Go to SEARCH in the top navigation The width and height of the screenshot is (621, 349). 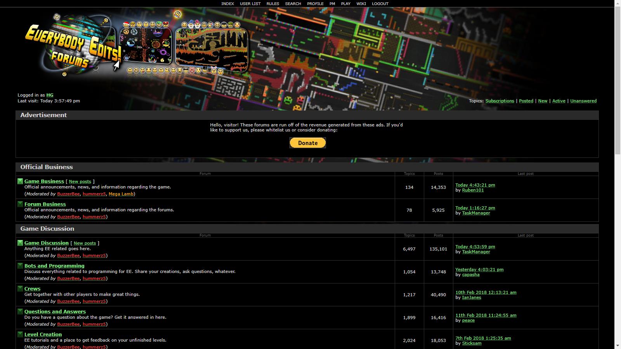tap(293, 3)
